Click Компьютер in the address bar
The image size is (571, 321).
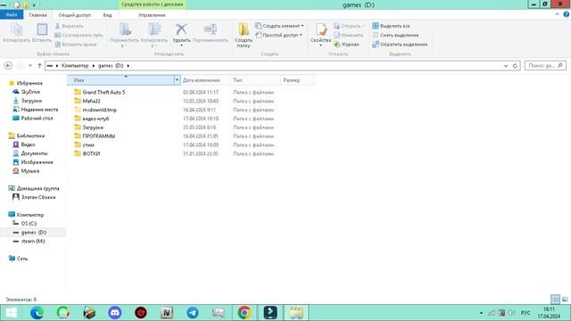click(x=75, y=65)
